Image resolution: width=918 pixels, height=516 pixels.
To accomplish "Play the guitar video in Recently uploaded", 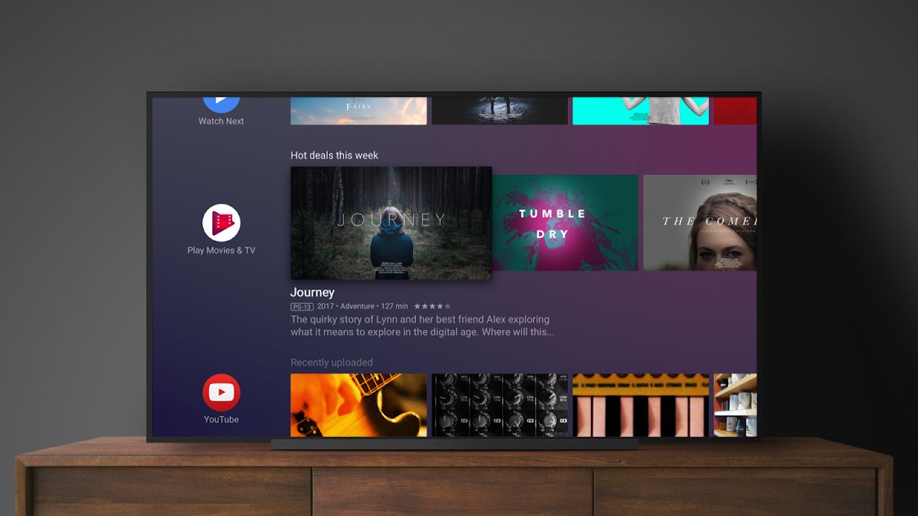I will pos(359,405).
